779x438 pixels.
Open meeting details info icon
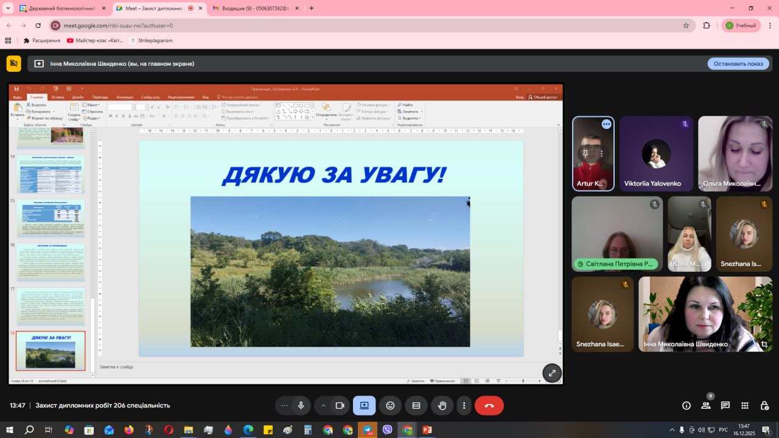[686, 405]
